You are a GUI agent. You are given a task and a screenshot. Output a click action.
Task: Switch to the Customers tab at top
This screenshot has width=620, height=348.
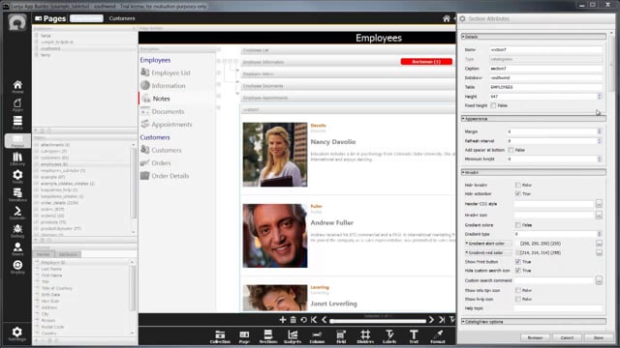pos(122,18)
